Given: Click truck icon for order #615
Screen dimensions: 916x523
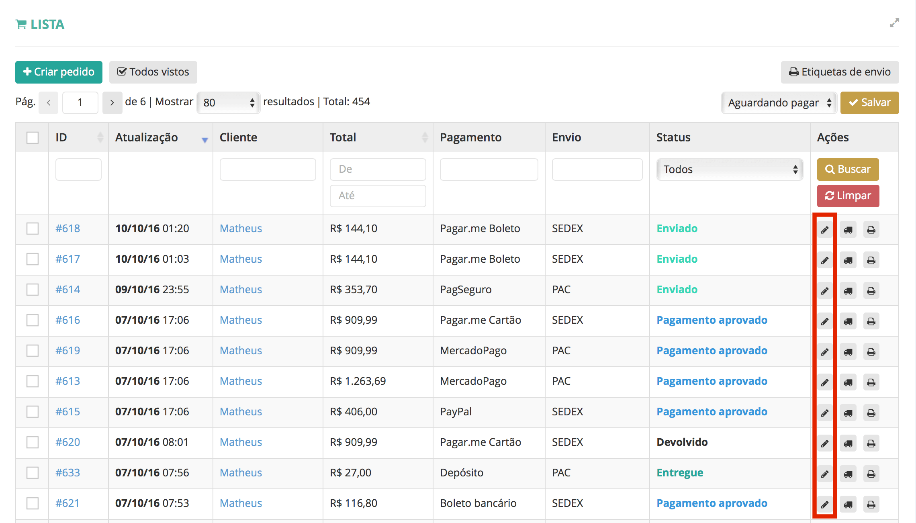Looking at the screenshot, I should coord(848,413).
